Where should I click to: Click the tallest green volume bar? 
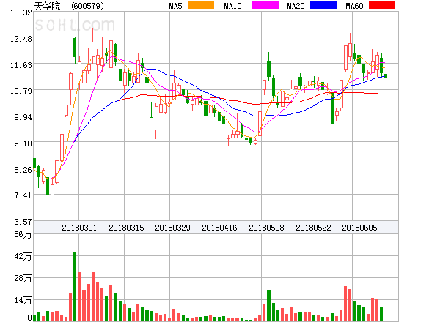[75, 287]
